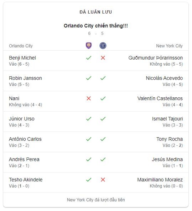Viewport: 192px width, 211px height.
Task: Open player Andrés Perea
Action: pyautogui.click(x=24, y=159)
